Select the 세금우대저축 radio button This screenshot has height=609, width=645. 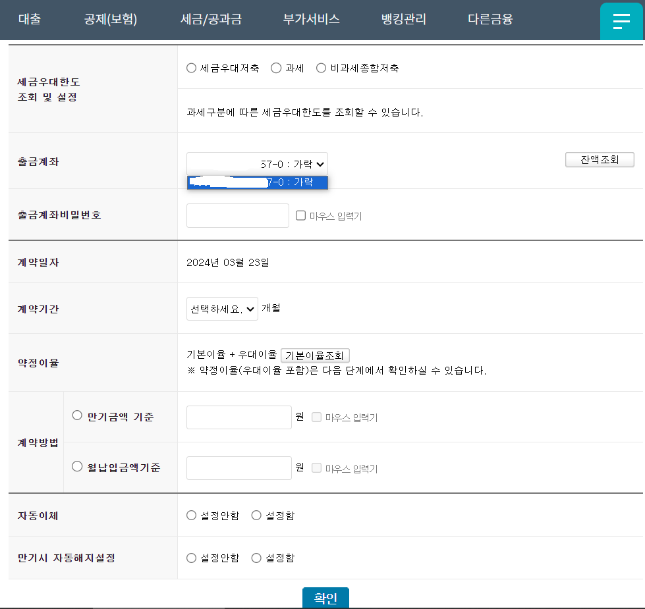(x=191, y=67)
